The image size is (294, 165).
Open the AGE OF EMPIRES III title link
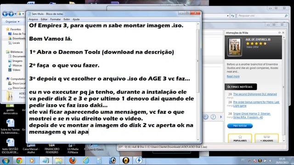pyautogui.click(x=258, y=39)
